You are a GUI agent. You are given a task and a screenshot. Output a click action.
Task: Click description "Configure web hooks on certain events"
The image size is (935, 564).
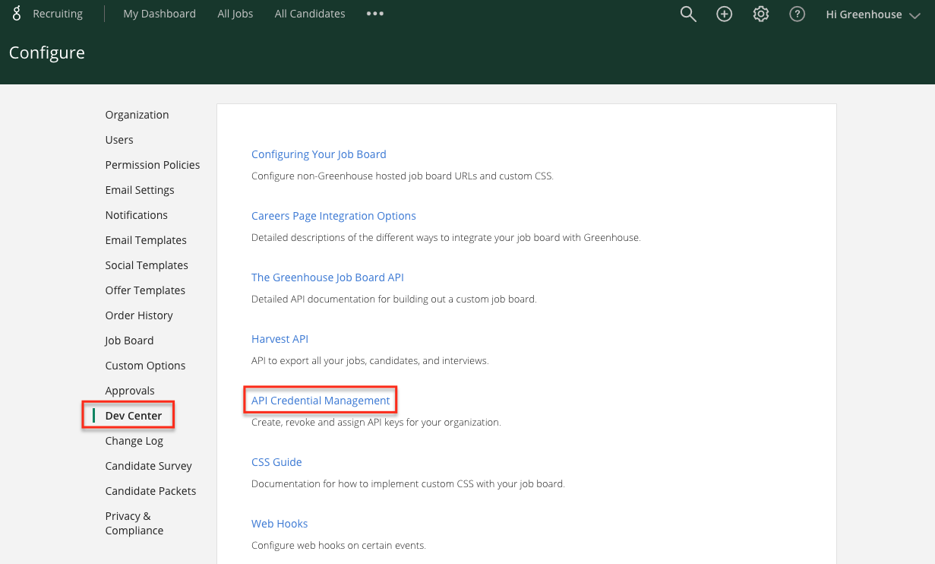click(x=339, y=545)
